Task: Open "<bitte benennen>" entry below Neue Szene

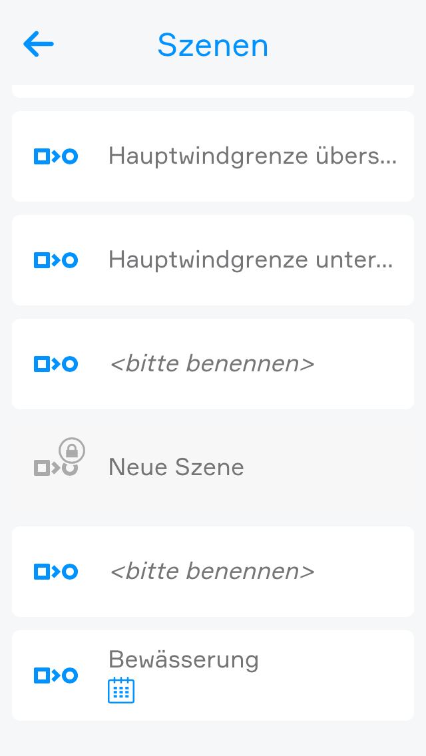Action: tap(211, 572)
